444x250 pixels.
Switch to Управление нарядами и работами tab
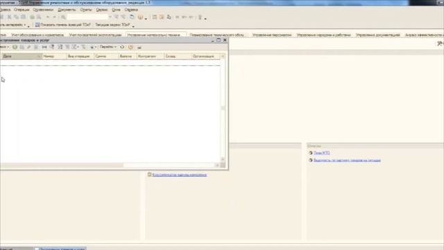coord(324,35)
